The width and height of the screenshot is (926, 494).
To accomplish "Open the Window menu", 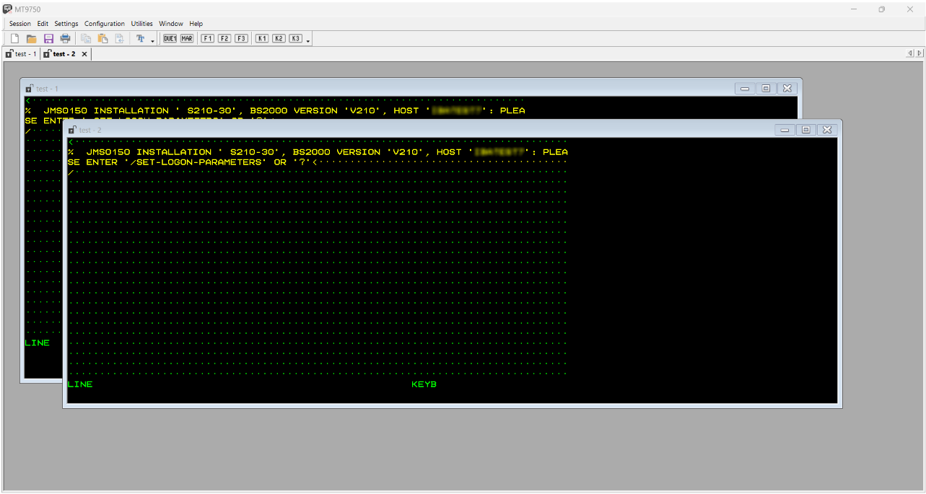I will tap(171, 24).
